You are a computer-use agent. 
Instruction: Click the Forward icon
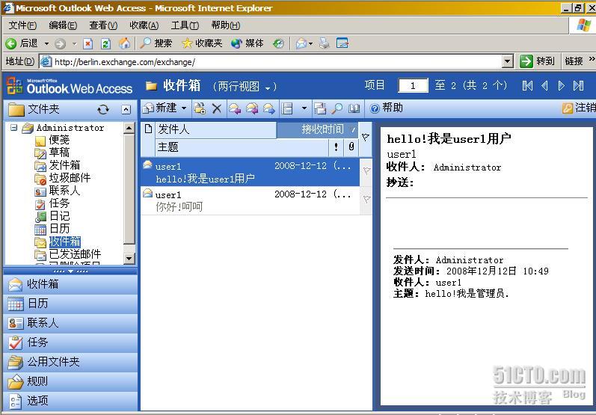[x=268, y=108]
